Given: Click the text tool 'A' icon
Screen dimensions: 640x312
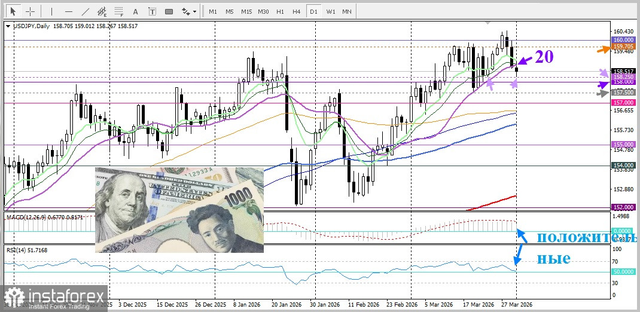Looking at the screenshot, I should pos(135,11).
